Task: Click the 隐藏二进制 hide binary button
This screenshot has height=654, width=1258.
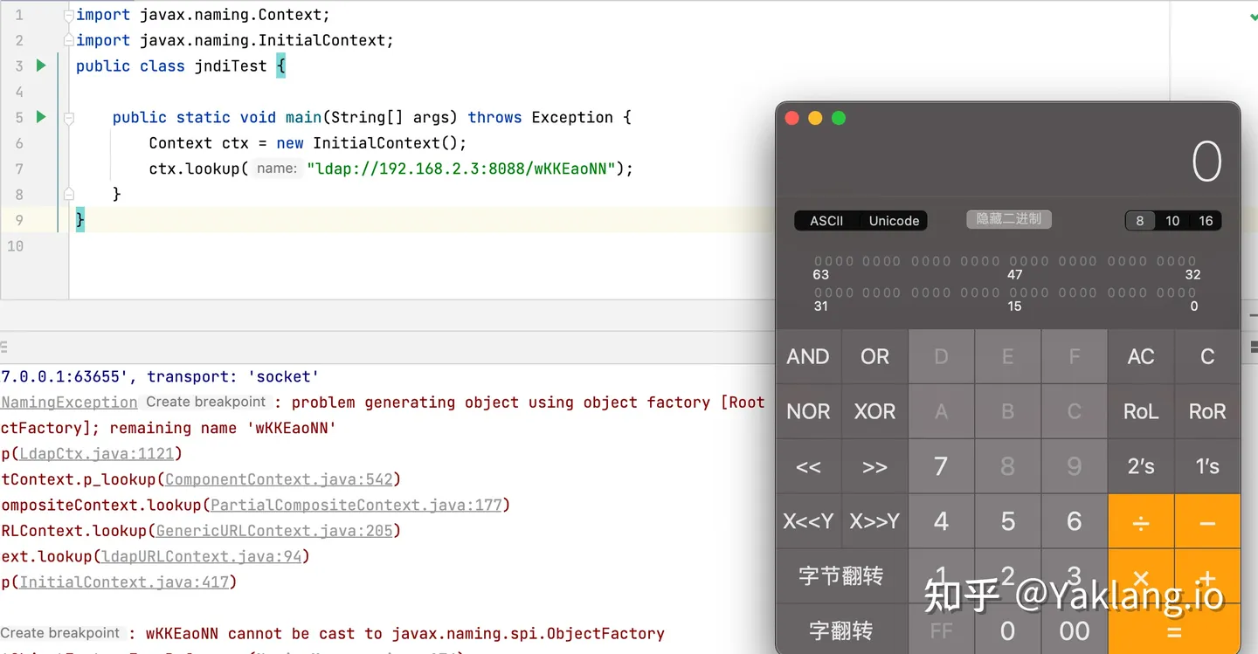Action: [1009, 219]
